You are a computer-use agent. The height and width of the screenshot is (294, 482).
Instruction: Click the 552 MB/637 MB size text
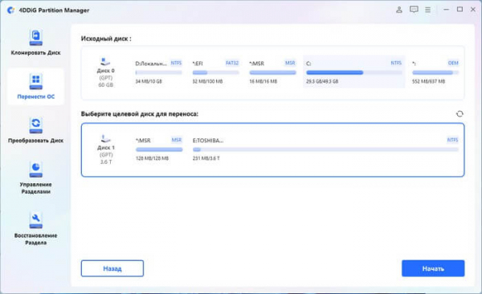point(428,81)
